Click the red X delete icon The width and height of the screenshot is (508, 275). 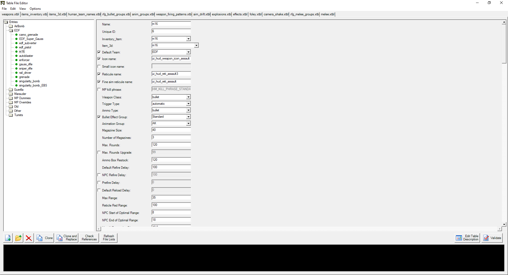point(29,238)
